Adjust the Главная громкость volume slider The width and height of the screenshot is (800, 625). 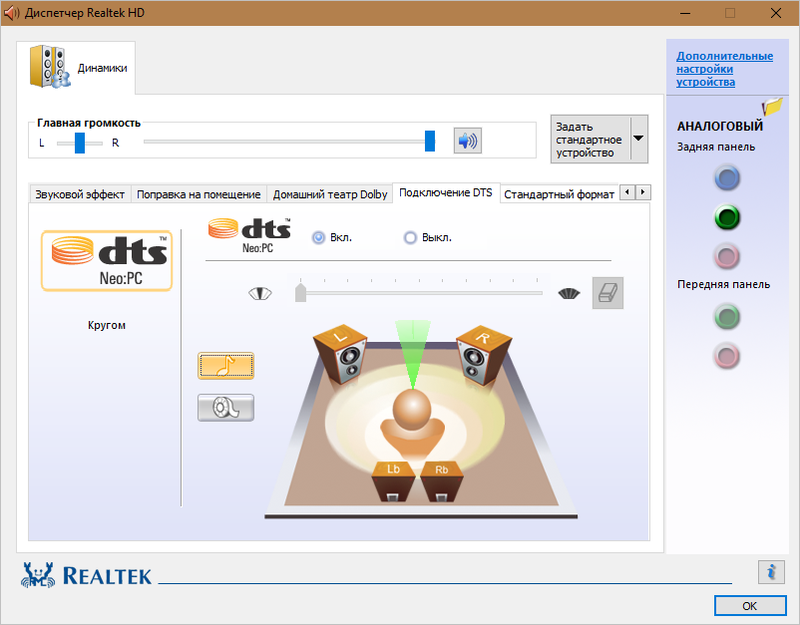click(429, 142)
